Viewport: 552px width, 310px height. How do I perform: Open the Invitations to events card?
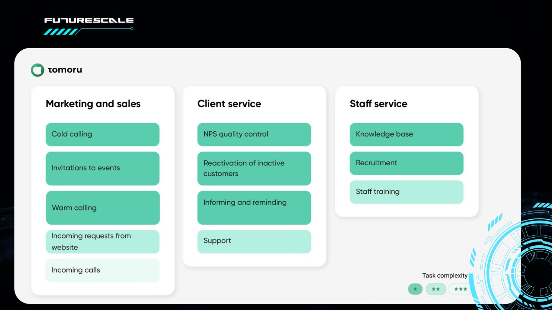point(102,168)
